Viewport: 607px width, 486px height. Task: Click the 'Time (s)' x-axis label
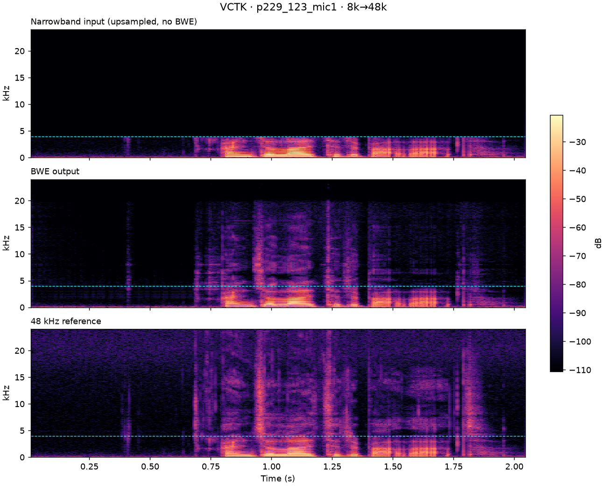278,479
